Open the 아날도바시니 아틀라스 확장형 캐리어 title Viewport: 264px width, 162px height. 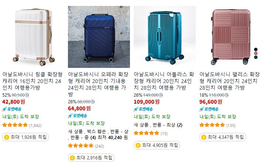pyautogui.click(x=164, y=81)
